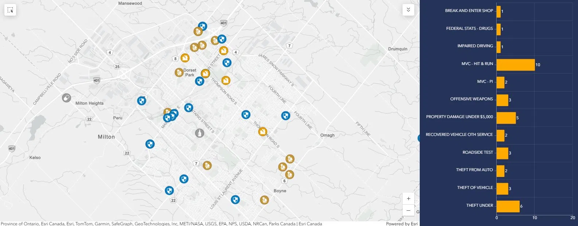Select the THEFT OF VEHICLE bar
This screenshot has width=578, height=226.
[x=502, y=189]
